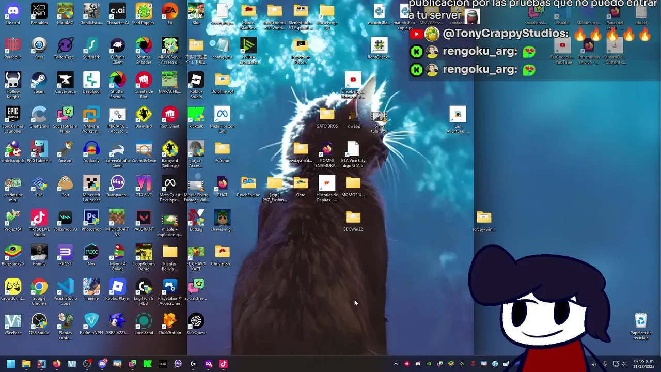This screenshot has width=661, height=372.
Task: Launch PlayStation Accessories from the desktop
Action: [170, 292]
